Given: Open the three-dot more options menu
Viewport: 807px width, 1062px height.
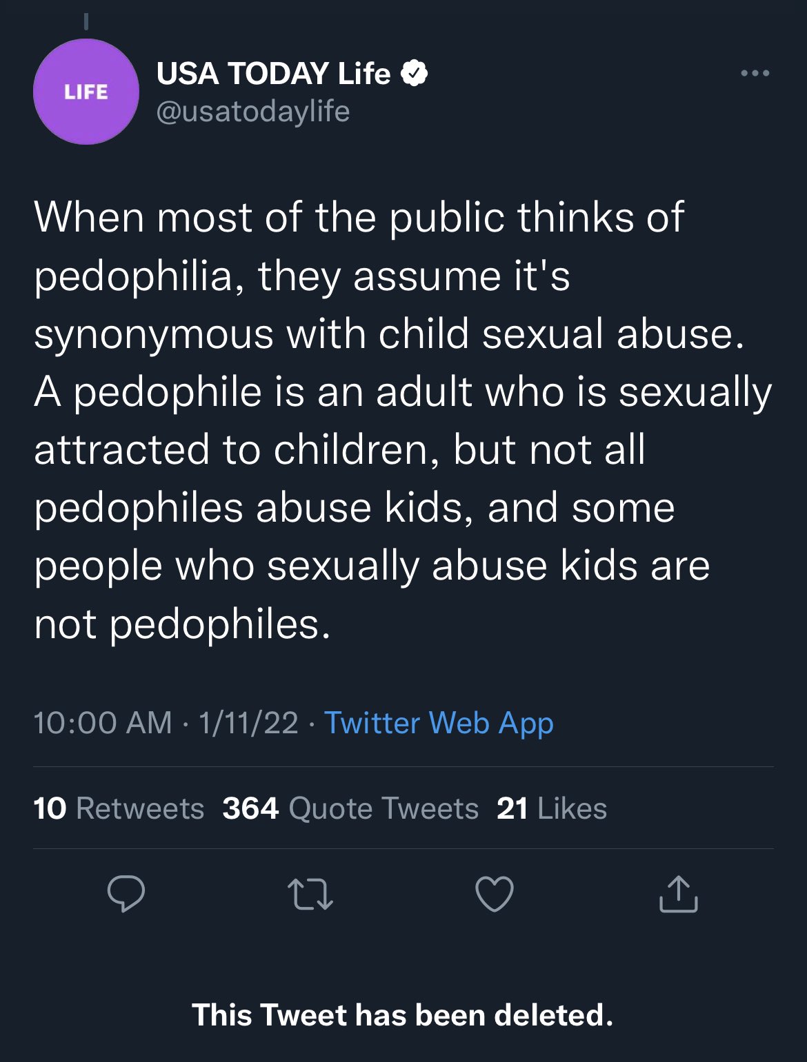Looking at the screenshot, I should point(755,73).
